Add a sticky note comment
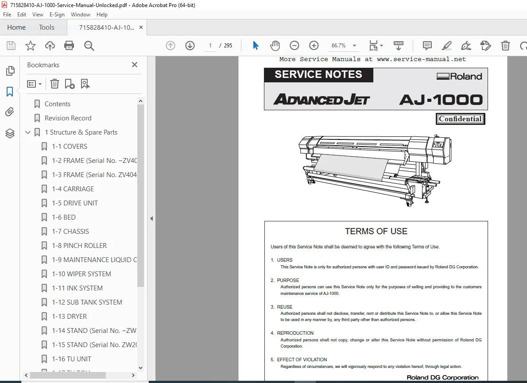Viewport: 527px width, 383px height. tap(427, 45)
